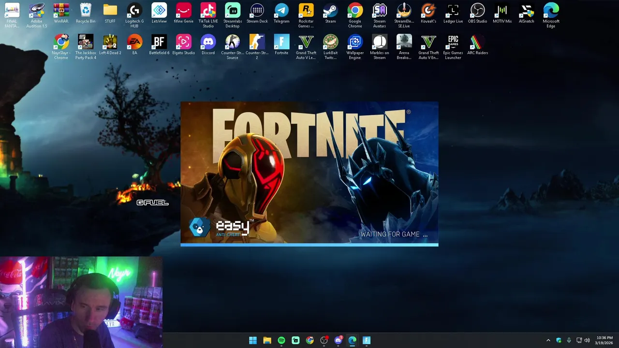
Task: Open the Discord desktop shortcut
Action: point(208,45)
